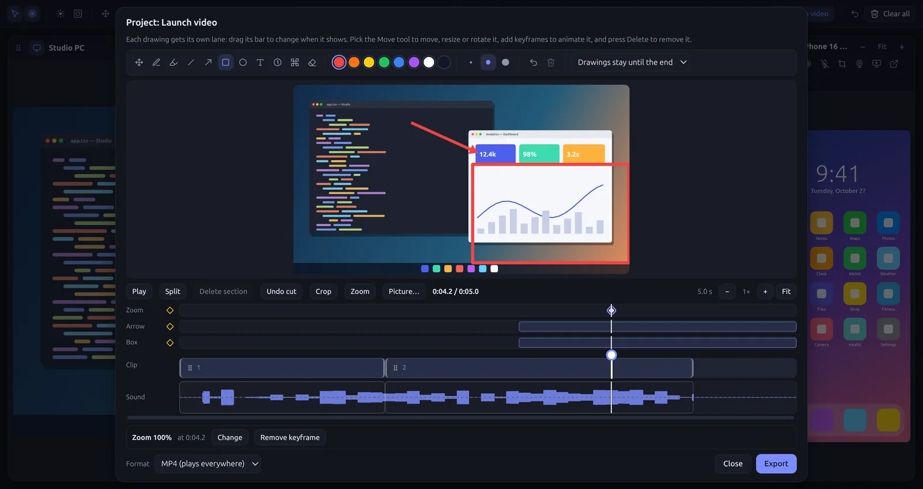
Task: Click the Crop button above timeline
Action: coord(324,292)
